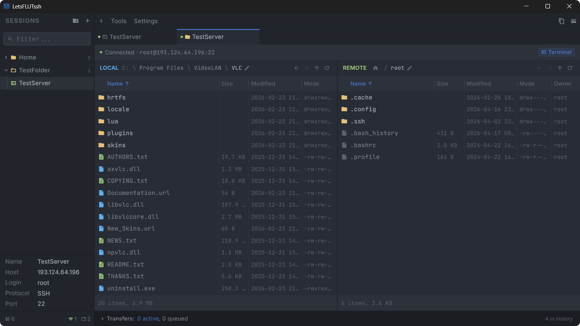Select the .bashrc remote file
Viewport: 580px width, 326px height.
[458, 145]
